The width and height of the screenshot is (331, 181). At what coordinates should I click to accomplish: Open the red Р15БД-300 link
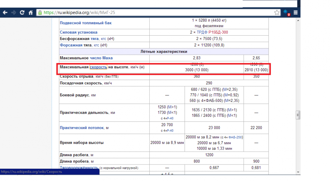pos(218,32)
